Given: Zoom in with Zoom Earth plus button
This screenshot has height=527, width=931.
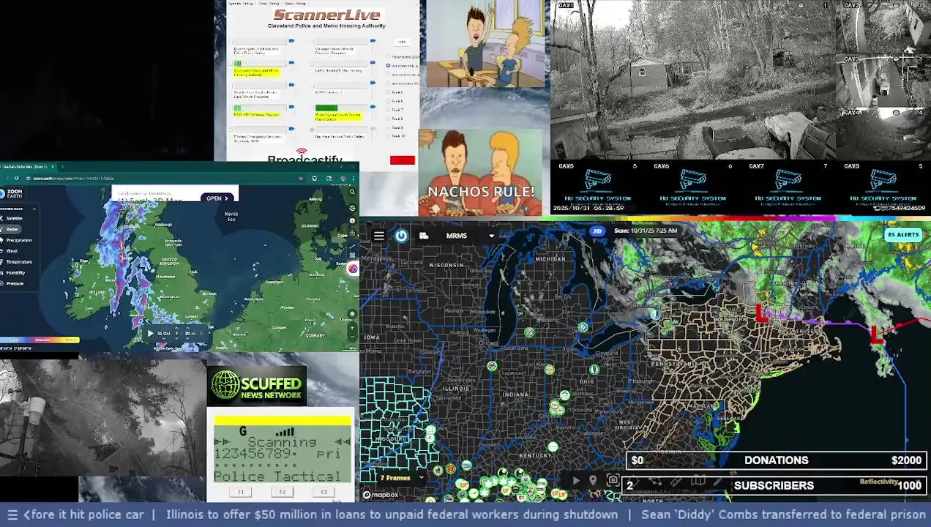Looking at the screenshot, I should click(352, 327).
